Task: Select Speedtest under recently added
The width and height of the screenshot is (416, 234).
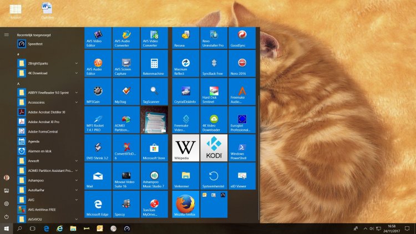Action: click(x=35, y=43)
